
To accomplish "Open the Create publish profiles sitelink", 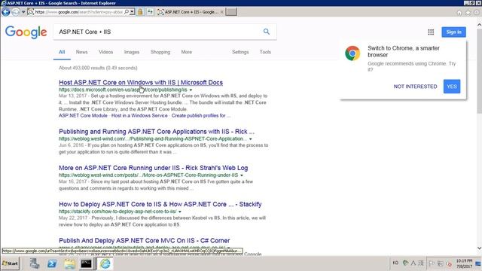I will (201, 115).
